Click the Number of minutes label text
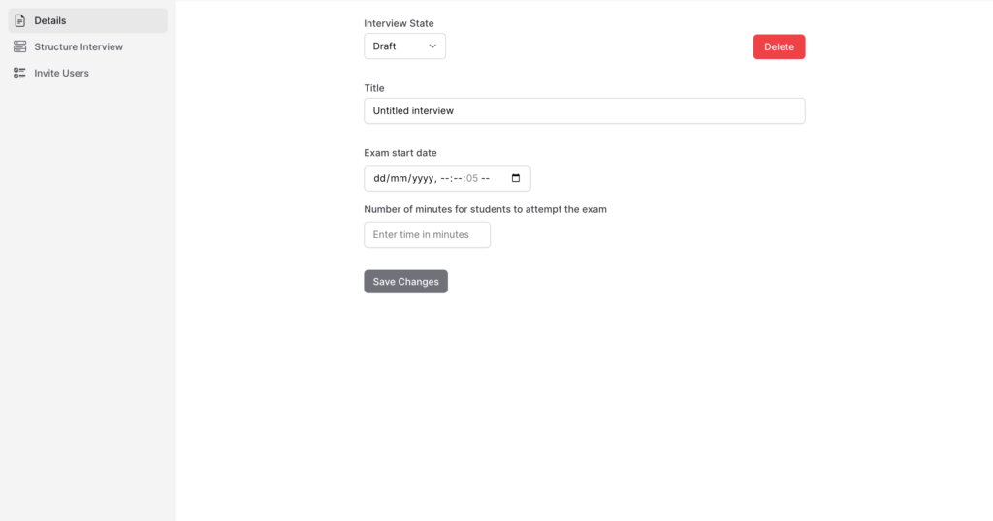Viewport: 993px width, 521px height. click(485, 209)
